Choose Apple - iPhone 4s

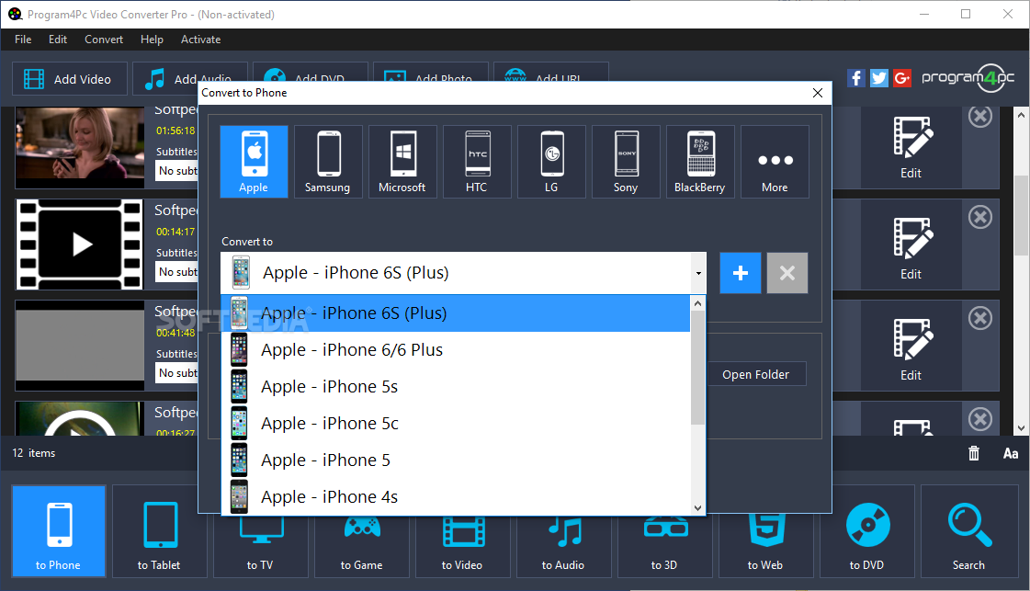pyautogui.click(x=456, y=497)
